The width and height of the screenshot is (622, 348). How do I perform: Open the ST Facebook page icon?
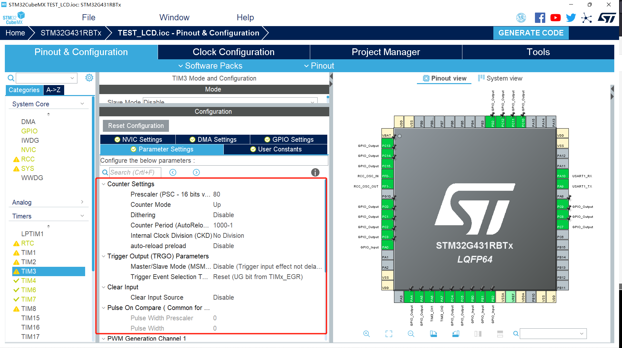tap(540, 18)
